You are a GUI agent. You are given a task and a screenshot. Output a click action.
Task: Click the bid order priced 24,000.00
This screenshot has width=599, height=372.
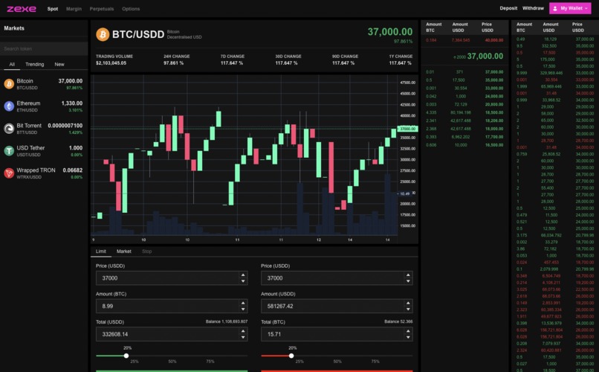coord(464,96)
